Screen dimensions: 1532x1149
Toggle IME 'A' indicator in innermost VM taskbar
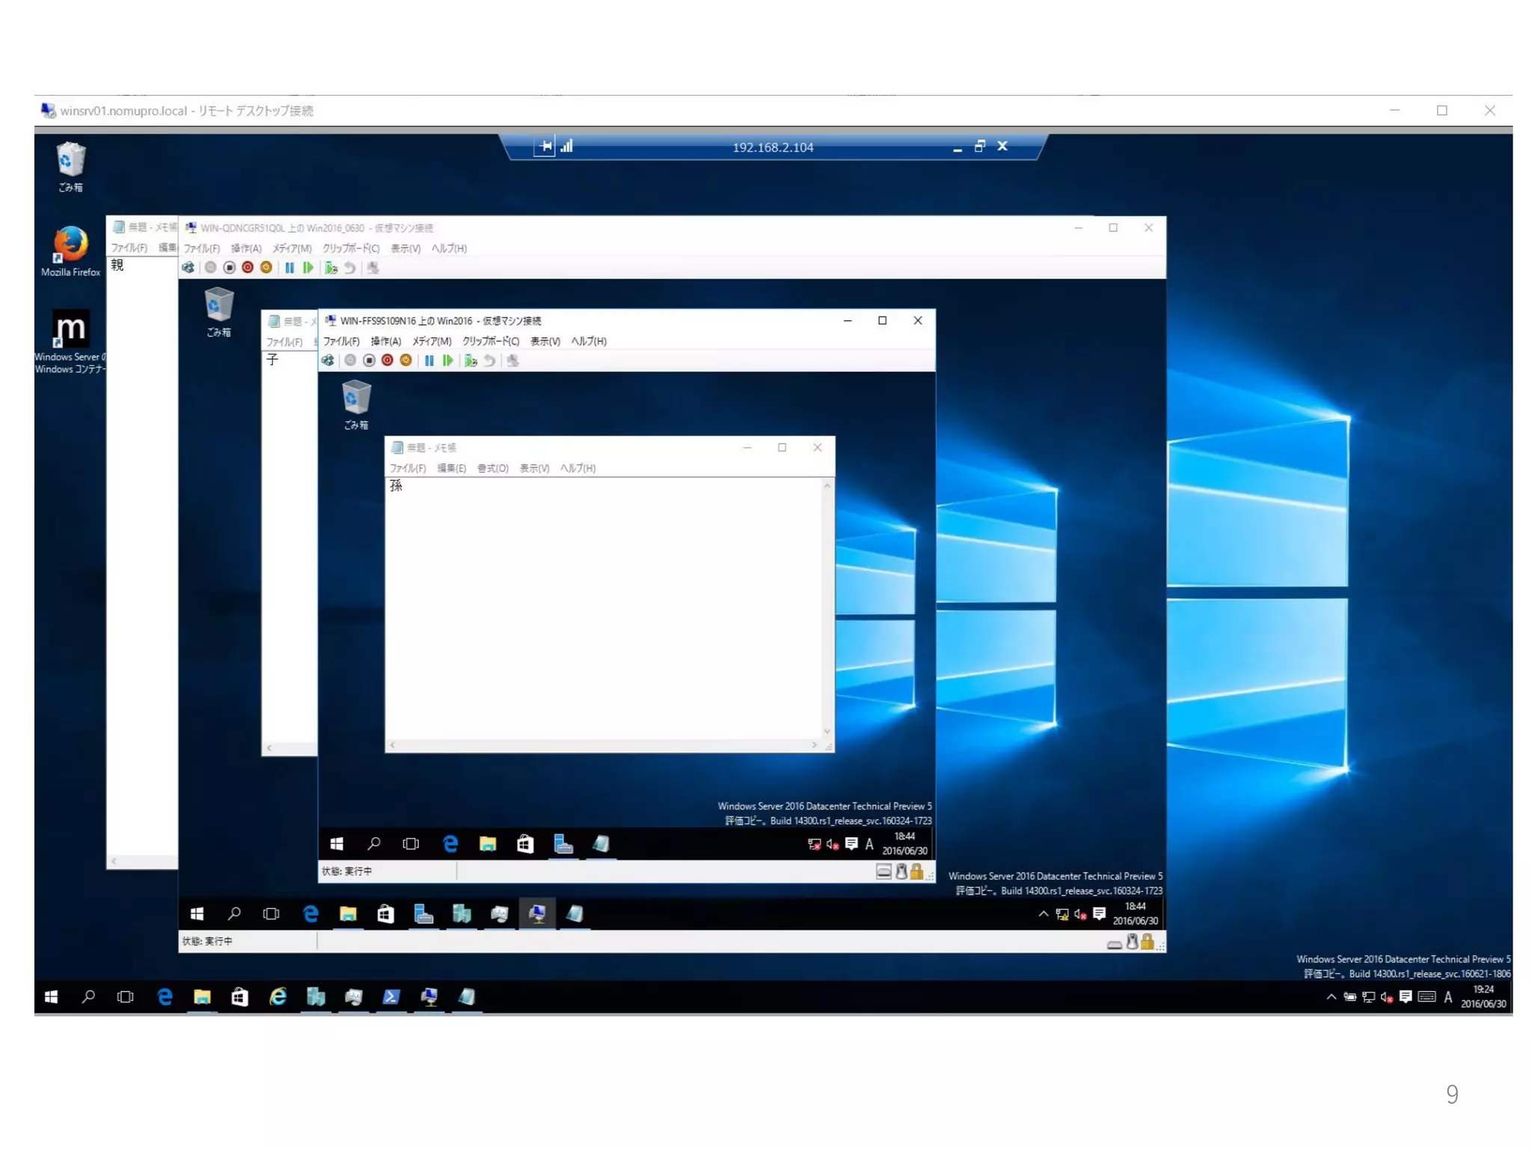[x=869, y=845]
